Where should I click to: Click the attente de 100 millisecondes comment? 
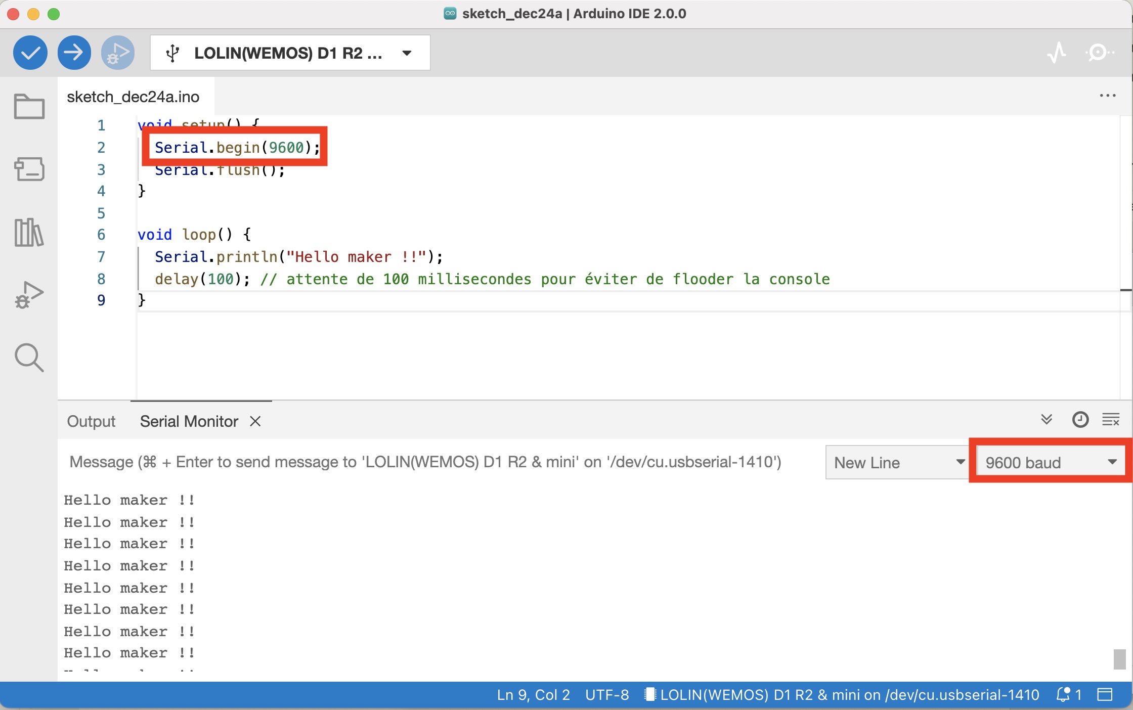[545, 279]
